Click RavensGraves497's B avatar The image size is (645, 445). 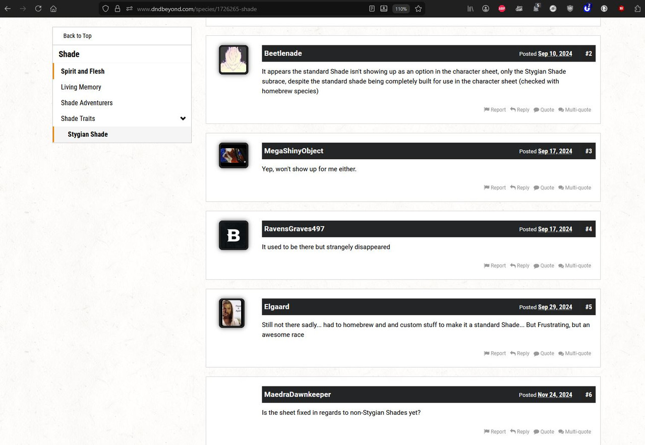233,235
